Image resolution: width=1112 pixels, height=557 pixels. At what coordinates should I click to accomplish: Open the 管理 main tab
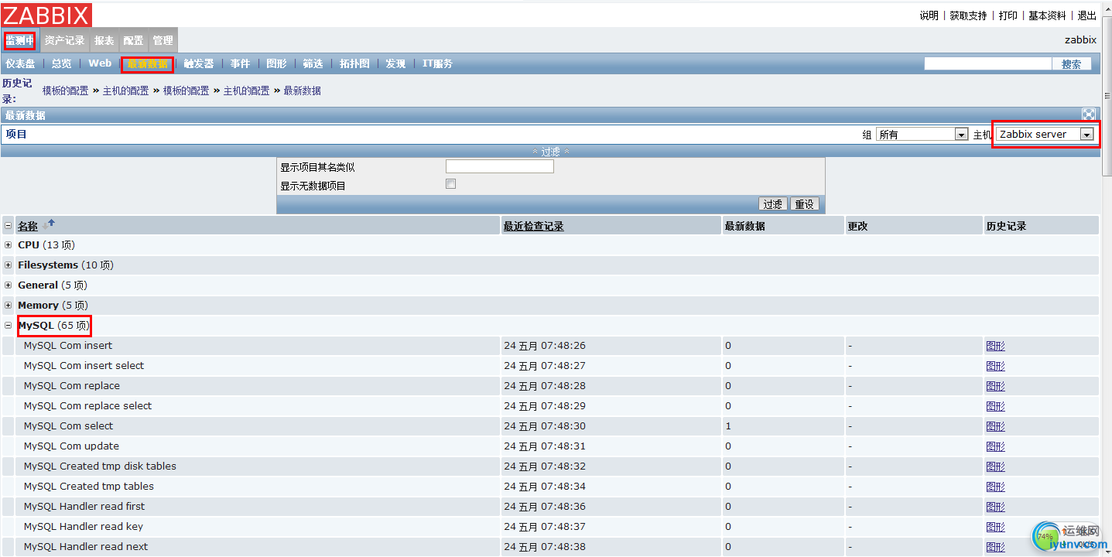(163, 40)
